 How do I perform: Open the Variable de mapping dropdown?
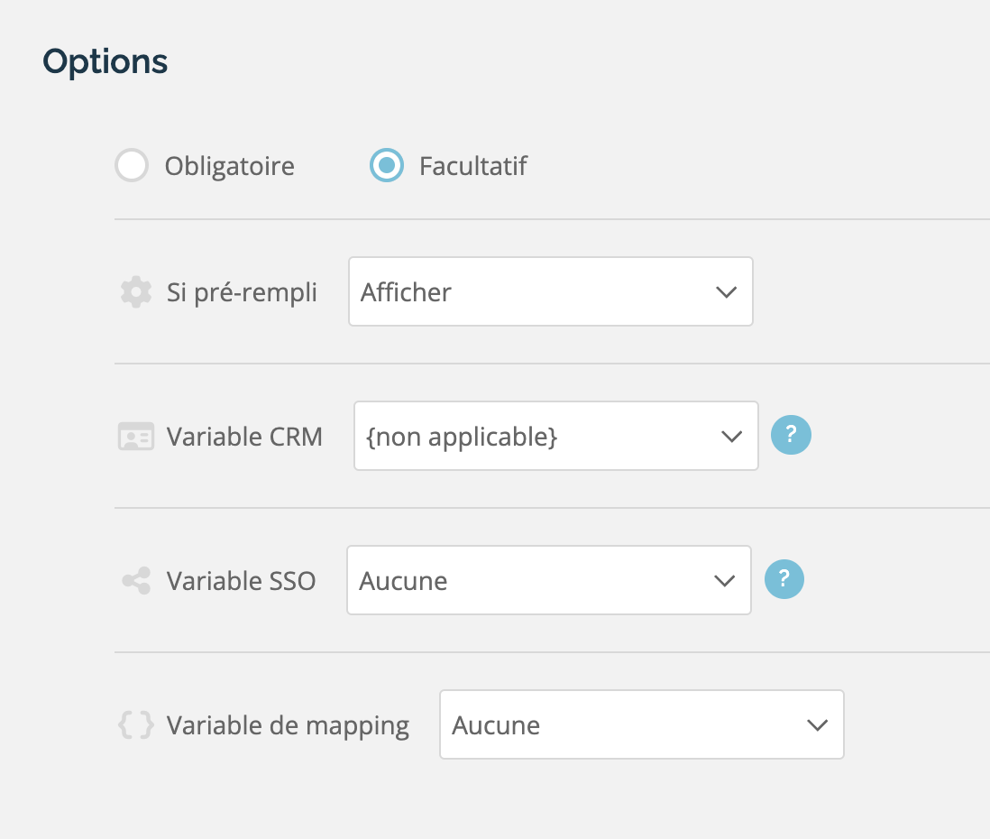tap(641, 724)
